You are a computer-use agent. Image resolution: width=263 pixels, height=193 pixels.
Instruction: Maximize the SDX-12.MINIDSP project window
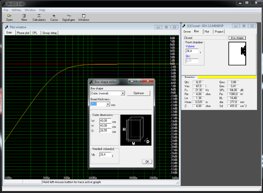(x=244, y=26)
